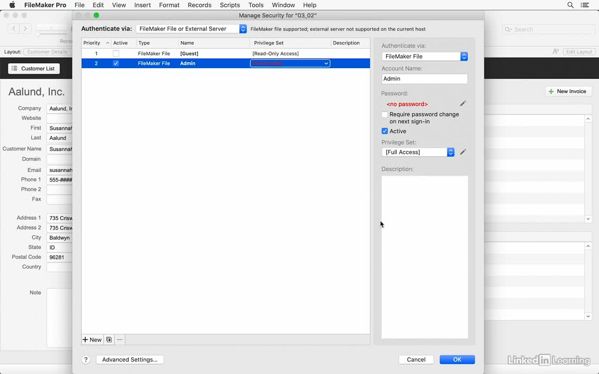The height and width of the screenshot is (374, 599).
Task: Click City field showing Baldwyn
Action: point(59,238)
